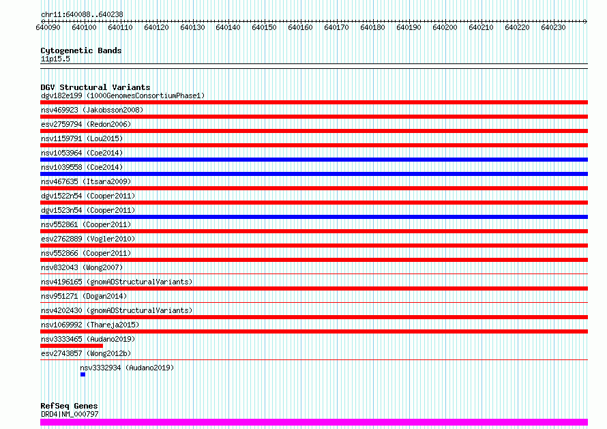Click nsv4202430 (gnomADStructuralVariants) label
The image size is (607, 429).
117,310
